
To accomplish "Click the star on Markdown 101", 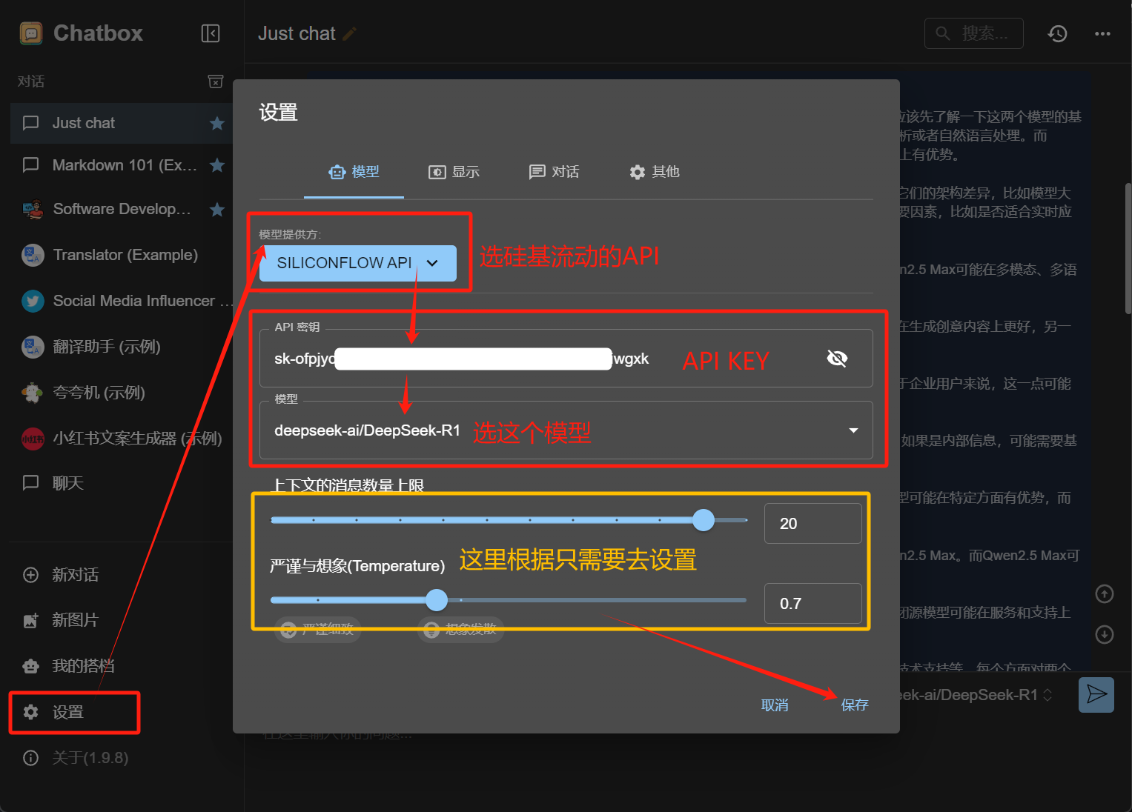I will 217,165.
